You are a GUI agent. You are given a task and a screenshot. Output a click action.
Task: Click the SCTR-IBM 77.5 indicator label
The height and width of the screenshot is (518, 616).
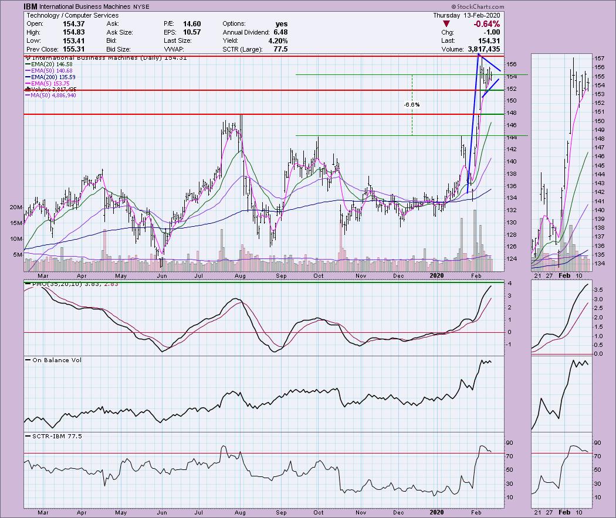coord(53,436)
